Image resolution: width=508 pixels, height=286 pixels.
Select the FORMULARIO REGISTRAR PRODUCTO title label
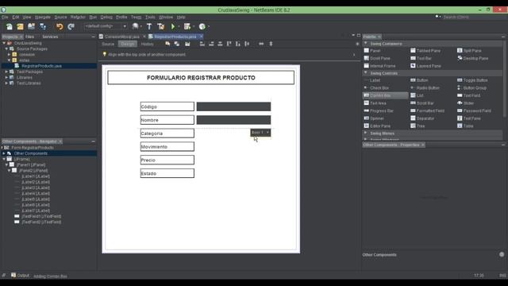click(201, 78)
